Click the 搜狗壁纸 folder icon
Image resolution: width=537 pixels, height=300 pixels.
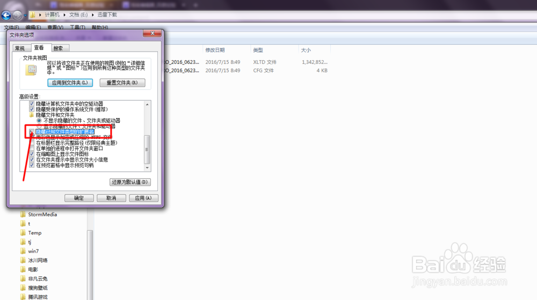point(23,288)
